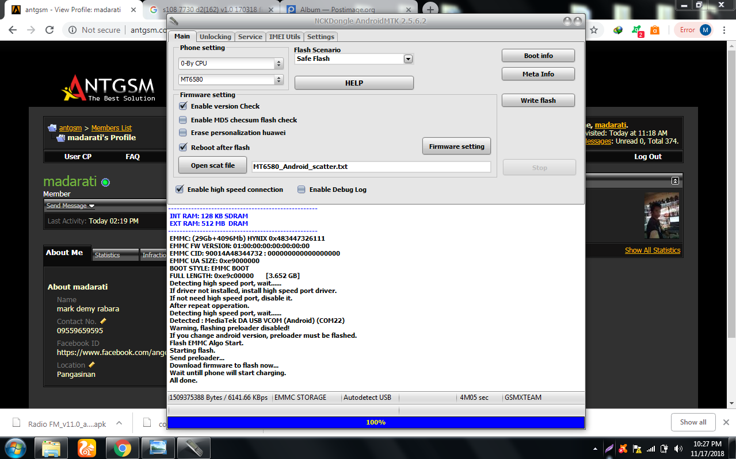Click the Write flash button

(539, 101)
